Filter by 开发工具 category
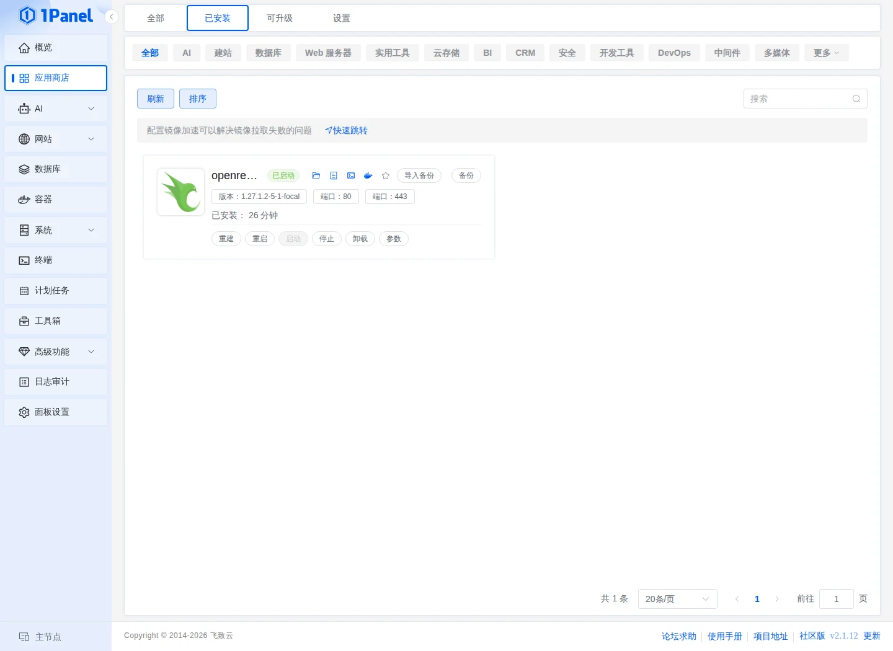The width and height of the screenshot is (893, 651). 617,53
